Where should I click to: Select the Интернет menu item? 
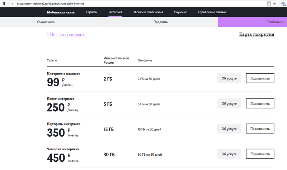click(115, 12)
